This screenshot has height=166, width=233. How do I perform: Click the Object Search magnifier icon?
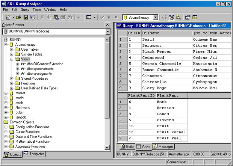[x=178, y=17]
